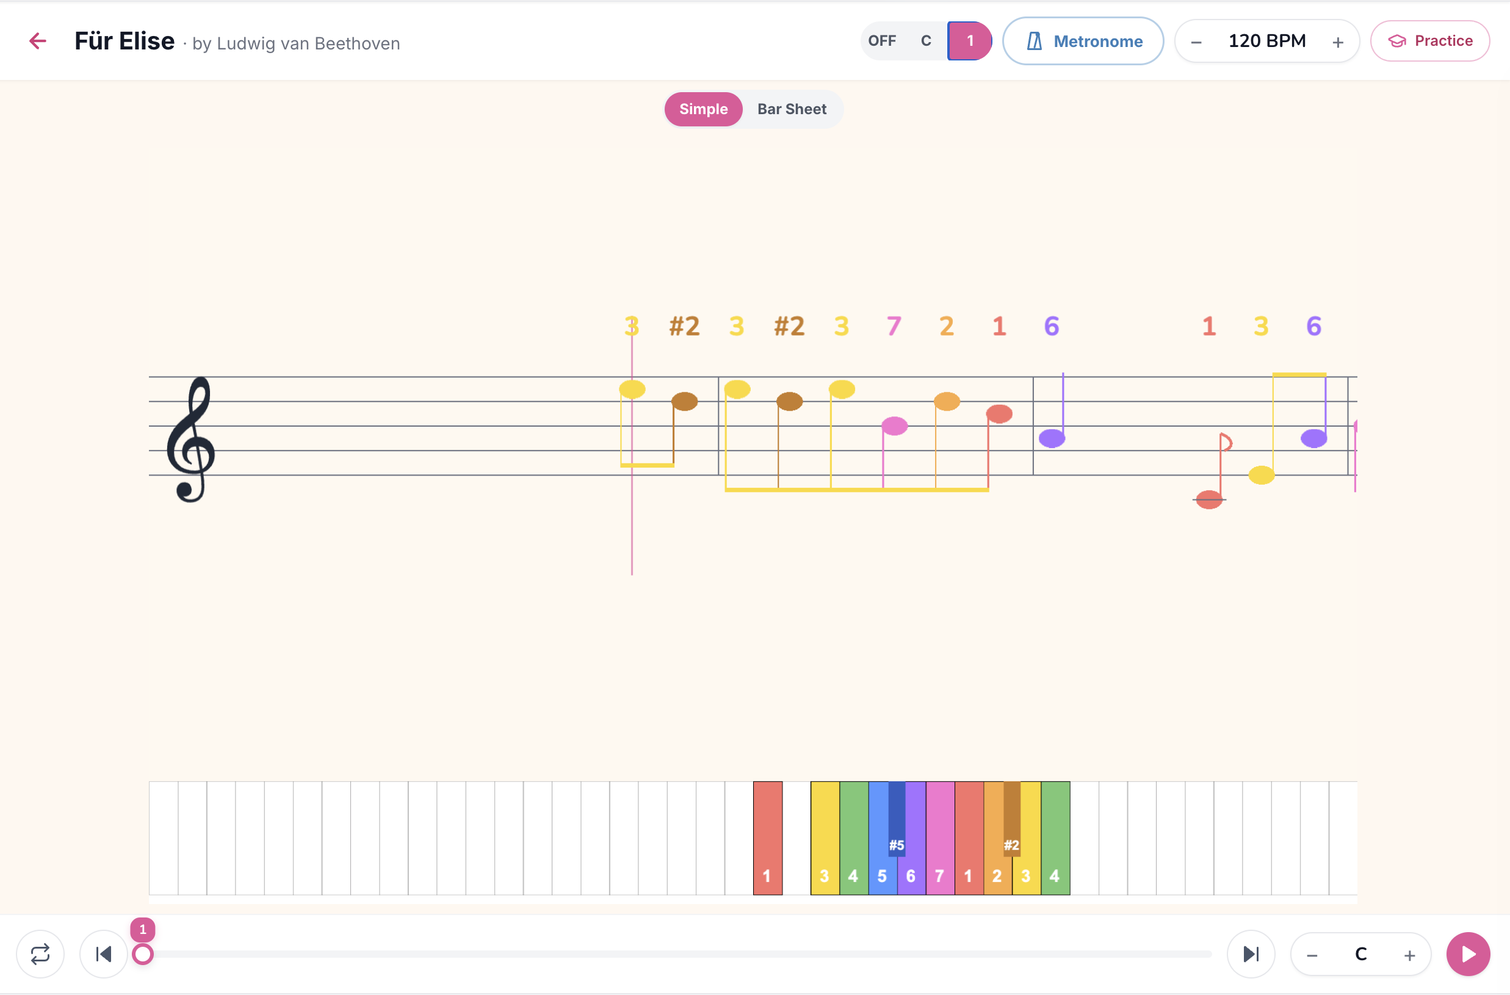The image size is (1510, 995).
Task: Click the metronome icon inside the Metronome button
Action: pos(1034,42)
